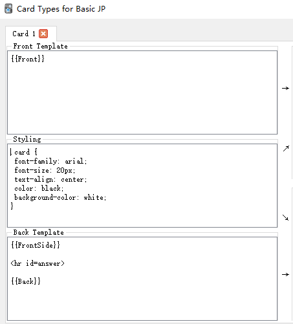
Task: Click the up-right arrow beside Styling
Action: (286, 148)
